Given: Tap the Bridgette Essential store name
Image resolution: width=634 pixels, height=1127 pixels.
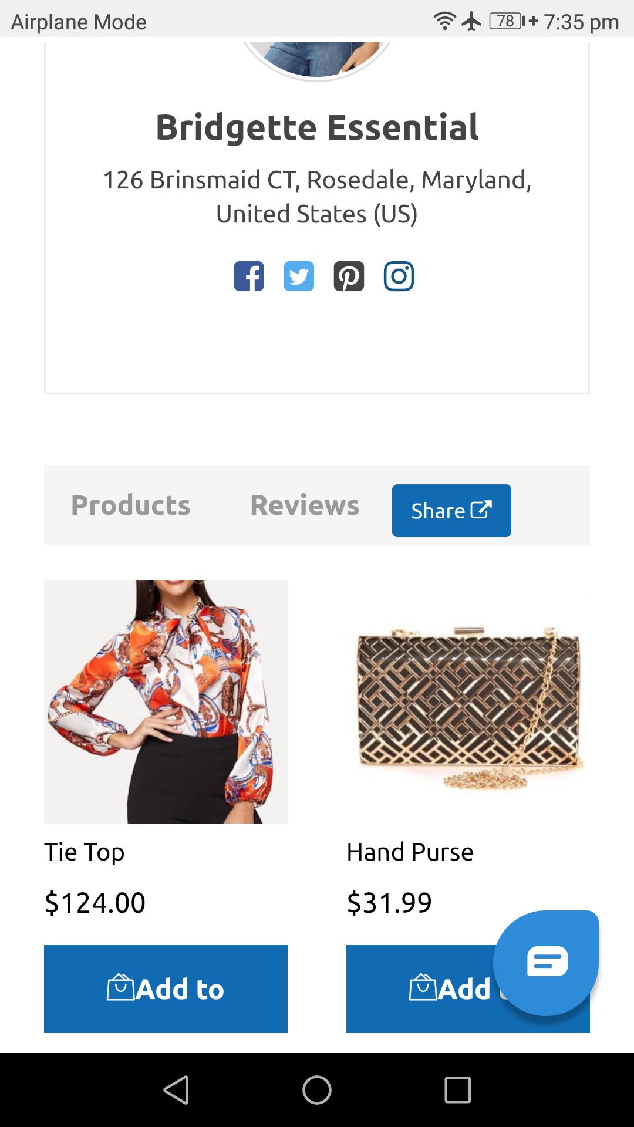Looking at the screenshot, I should 317,127.
